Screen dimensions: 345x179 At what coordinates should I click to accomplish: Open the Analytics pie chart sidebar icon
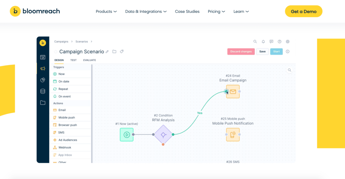(43, 80)
